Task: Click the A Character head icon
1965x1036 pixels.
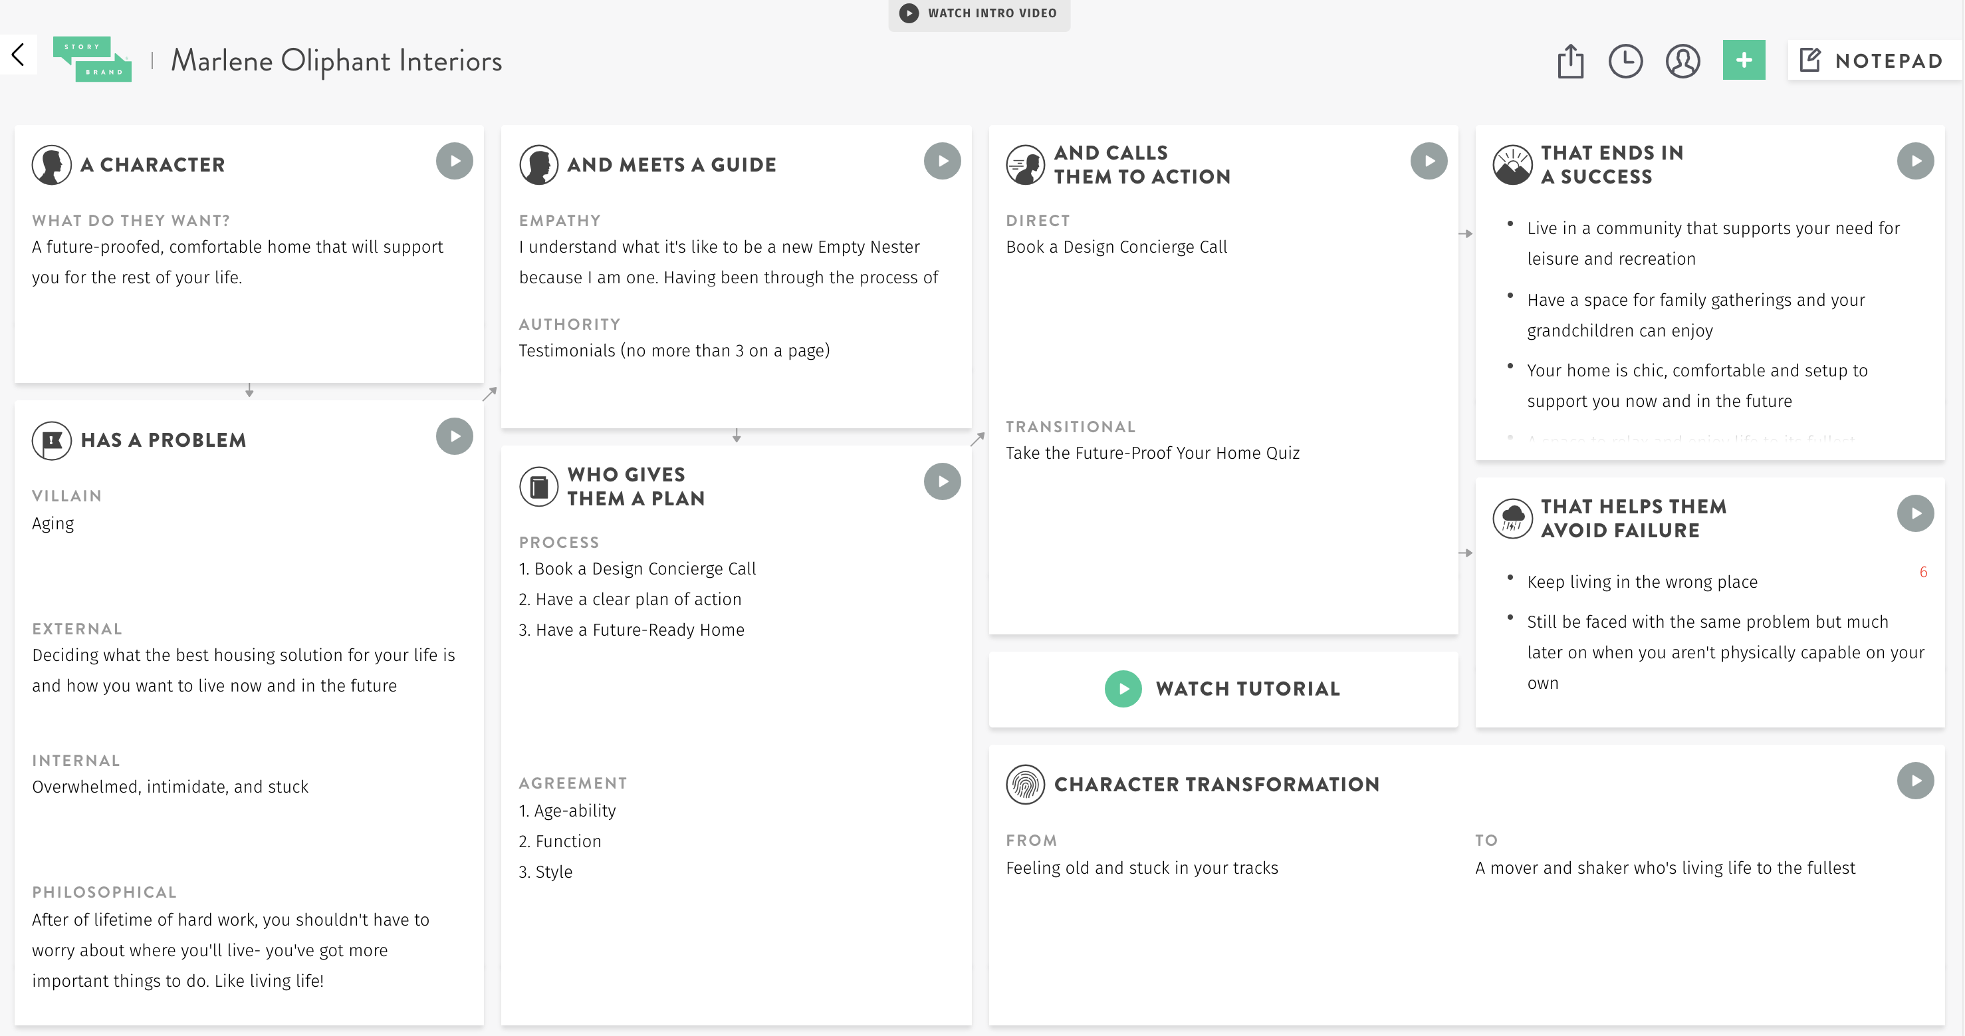Action: [52, 165]
